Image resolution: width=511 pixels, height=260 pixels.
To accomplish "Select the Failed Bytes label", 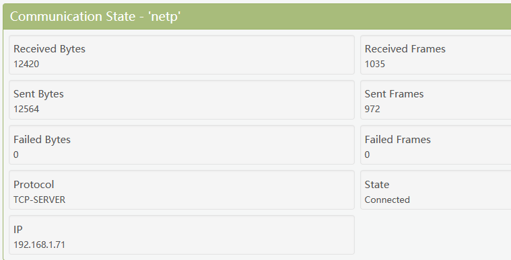I will (42, 140).
